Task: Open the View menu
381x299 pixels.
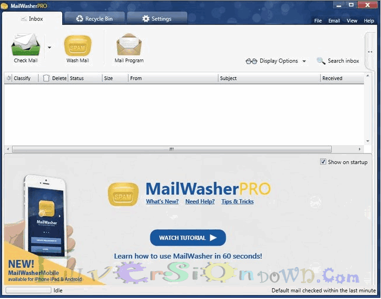Action: click(x=352, y=21)
